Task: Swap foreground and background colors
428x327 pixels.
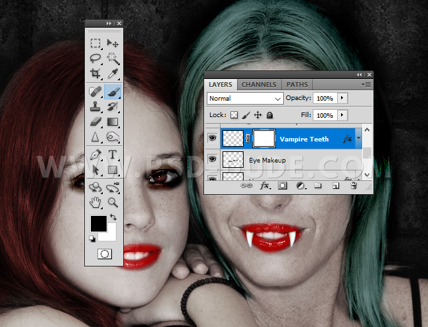Action: point(113,217)
